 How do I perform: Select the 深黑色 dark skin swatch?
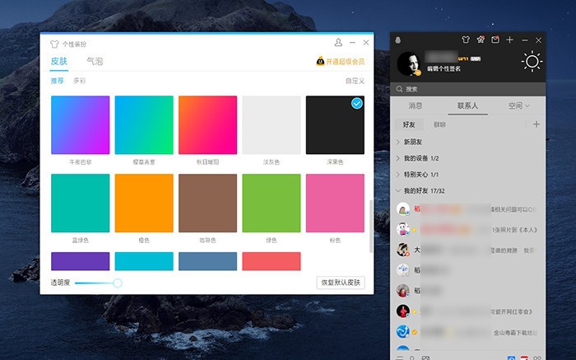pos(335,125)
